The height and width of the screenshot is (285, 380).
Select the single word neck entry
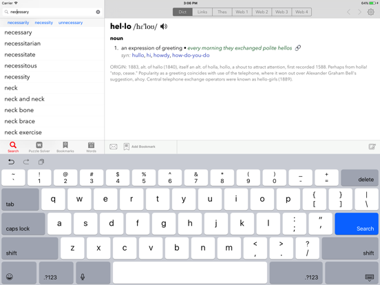[52, 88]
